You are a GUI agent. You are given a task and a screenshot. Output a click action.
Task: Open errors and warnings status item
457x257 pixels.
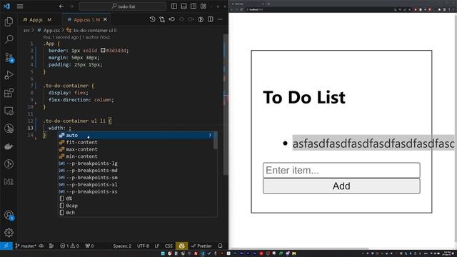[x=69, y=246]
